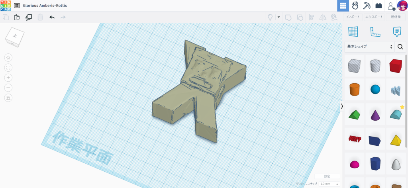The width and height of the screenshot is (408, 188).
Task: Toggle favorite star on Round Roof
Action: [x=402, y=107]
